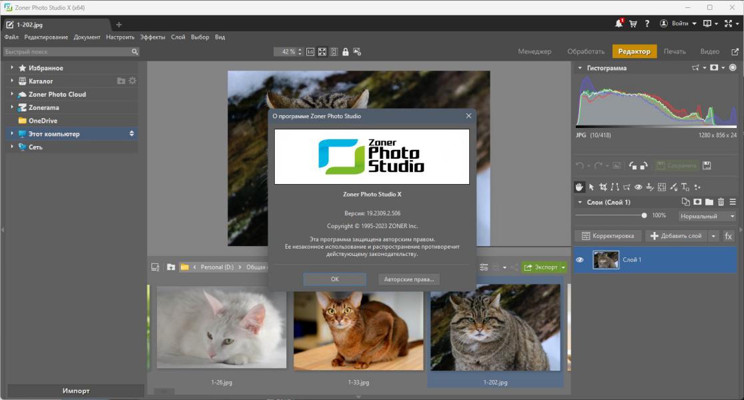Screen dimensions: 744x400
Task: Rotate image left
Action: click(x=633, y=165)
